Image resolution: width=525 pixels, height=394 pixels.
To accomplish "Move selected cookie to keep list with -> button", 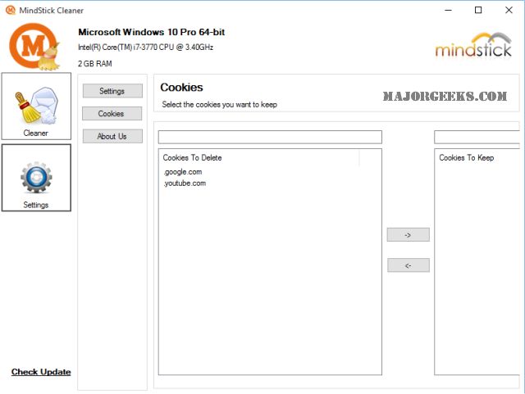I will coord(409,235).
